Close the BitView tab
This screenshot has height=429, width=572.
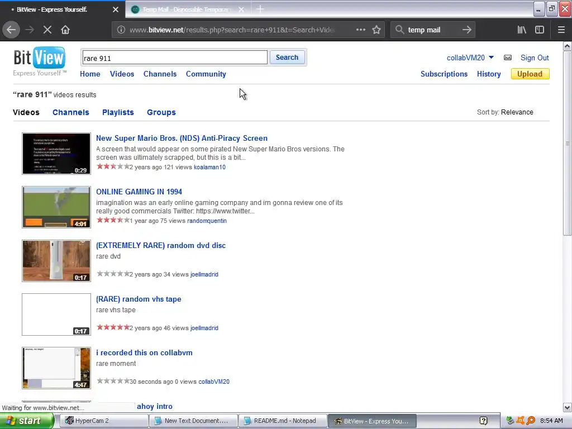(x=115, y=9)
